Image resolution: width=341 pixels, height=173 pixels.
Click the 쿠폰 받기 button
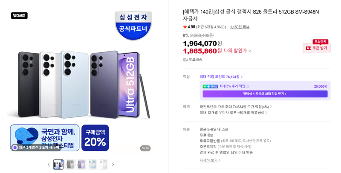[317, 48]
